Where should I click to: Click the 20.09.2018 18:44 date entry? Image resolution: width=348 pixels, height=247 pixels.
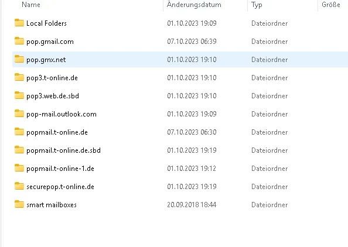point(192,205)
